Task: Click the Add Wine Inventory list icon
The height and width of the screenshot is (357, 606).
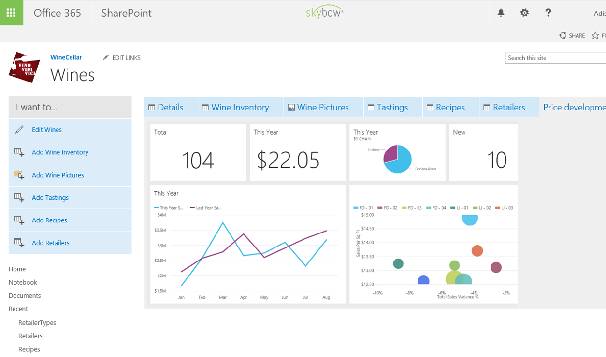Action: (x=19, y=152)
